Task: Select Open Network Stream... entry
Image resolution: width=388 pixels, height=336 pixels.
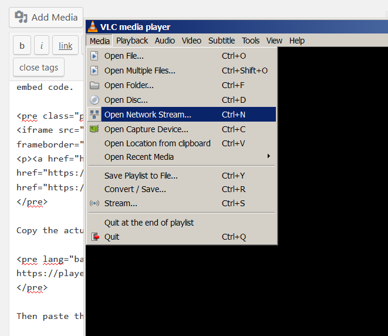Action: pos(182,115)
